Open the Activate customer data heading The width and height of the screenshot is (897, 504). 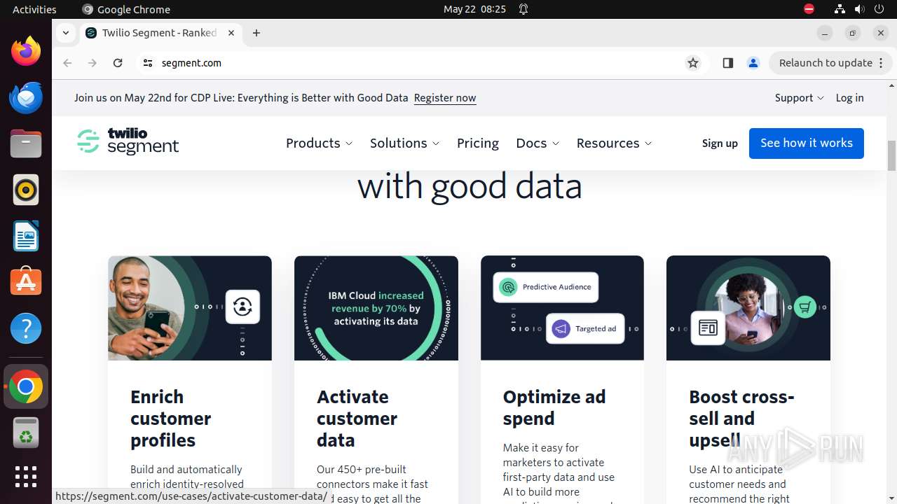(357, 419)
